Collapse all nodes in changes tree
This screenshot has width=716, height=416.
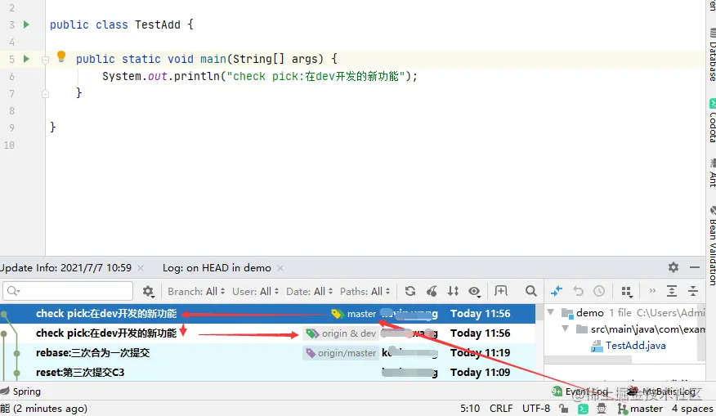pyautogui.click(x=693, y=291)
